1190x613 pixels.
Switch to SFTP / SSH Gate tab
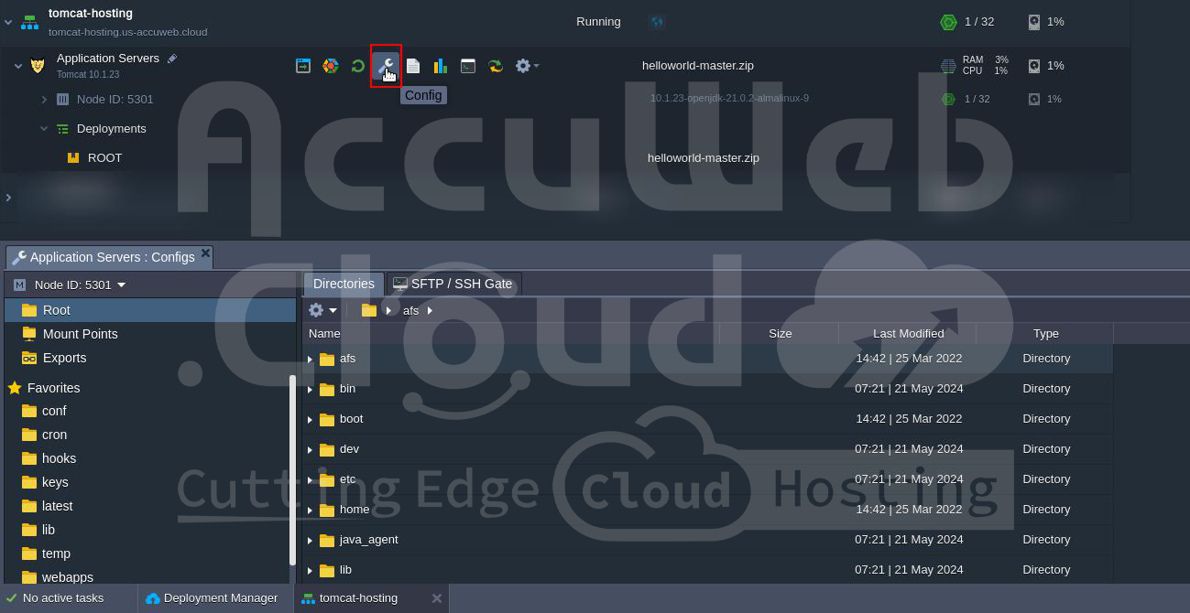[453, 284]
